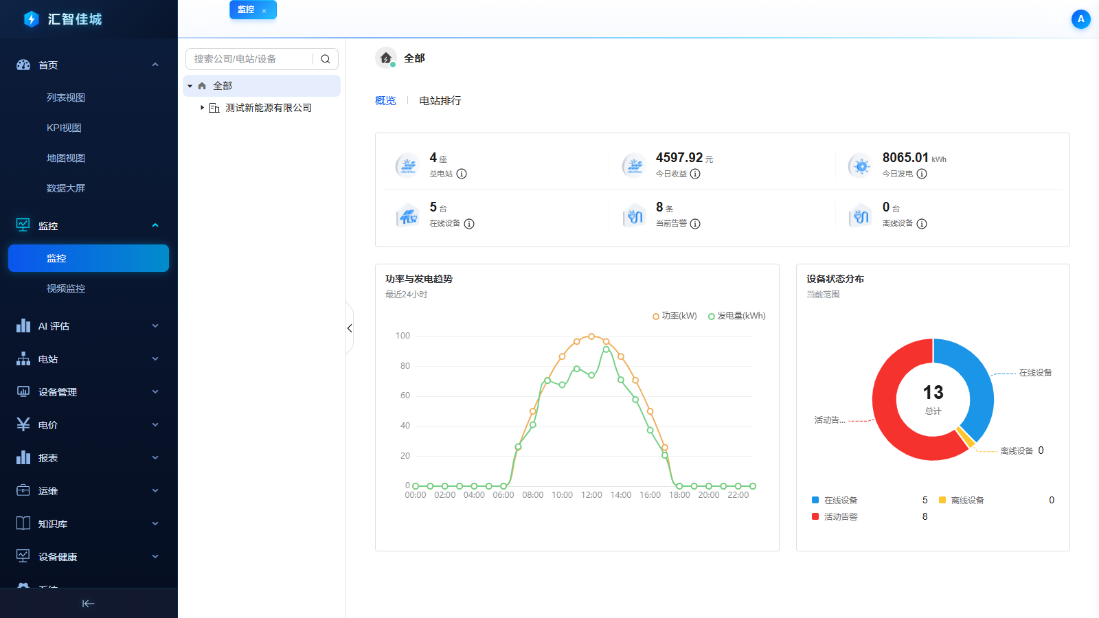This screenshot has width=1099, height=618.
Task: Expand 测试新能源有限公司 tree node
Action: (x=202, y=108)
